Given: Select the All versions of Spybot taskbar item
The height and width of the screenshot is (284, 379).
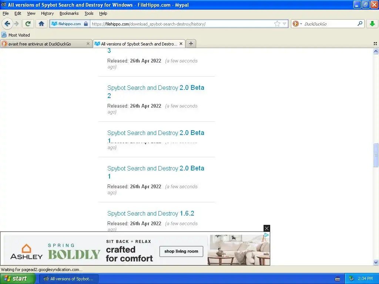Looking at the screenshot, I should click(69, 279).
